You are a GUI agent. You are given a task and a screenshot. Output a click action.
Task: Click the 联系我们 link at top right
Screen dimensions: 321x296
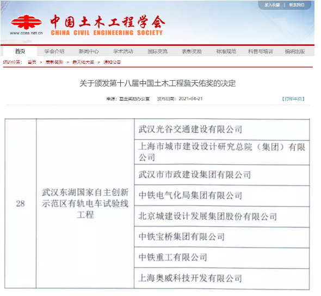pos(297,5)
